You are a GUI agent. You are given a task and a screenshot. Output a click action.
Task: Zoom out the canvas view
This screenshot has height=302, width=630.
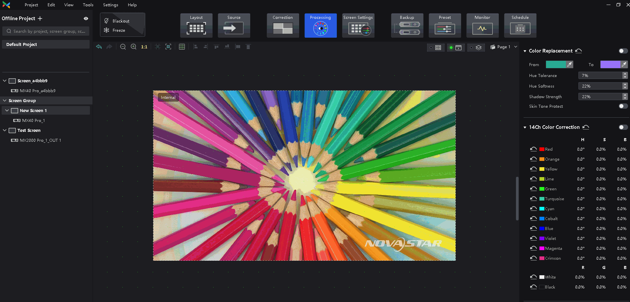pos(123,47)
